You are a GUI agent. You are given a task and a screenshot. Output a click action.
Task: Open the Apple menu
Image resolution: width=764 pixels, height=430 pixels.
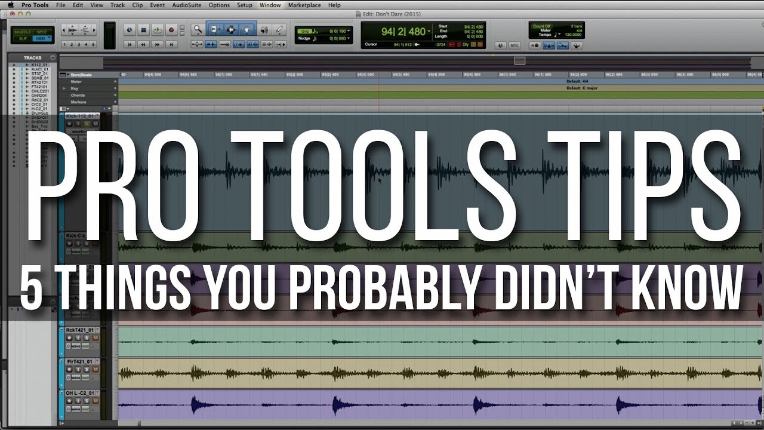point(10,5)
